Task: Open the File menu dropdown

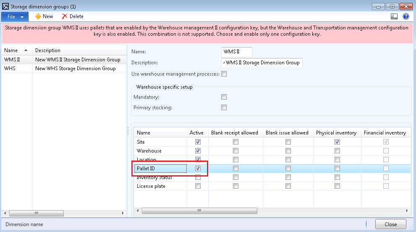Action: point(15,16)
